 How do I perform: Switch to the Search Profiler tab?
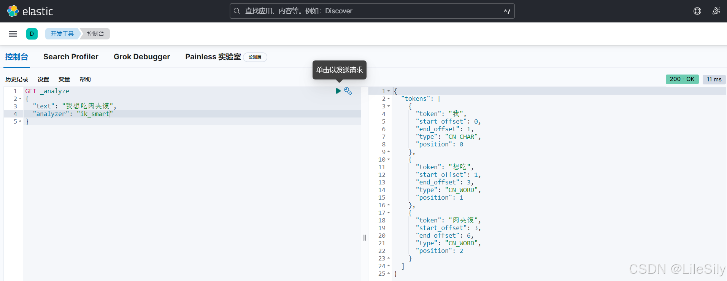(x=71, y=57)
